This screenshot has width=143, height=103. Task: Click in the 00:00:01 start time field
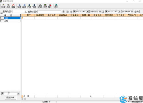(x=94, y=12)
